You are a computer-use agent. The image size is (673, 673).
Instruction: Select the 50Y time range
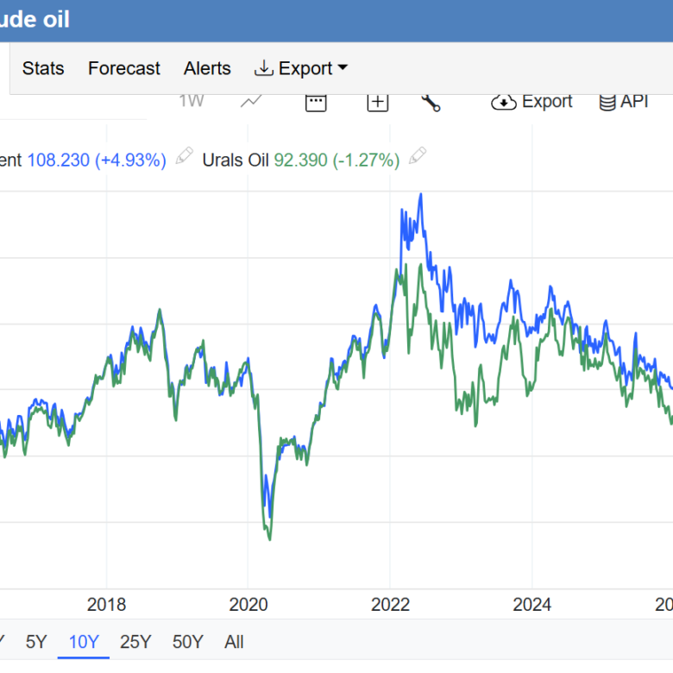[x=187, y=642]
